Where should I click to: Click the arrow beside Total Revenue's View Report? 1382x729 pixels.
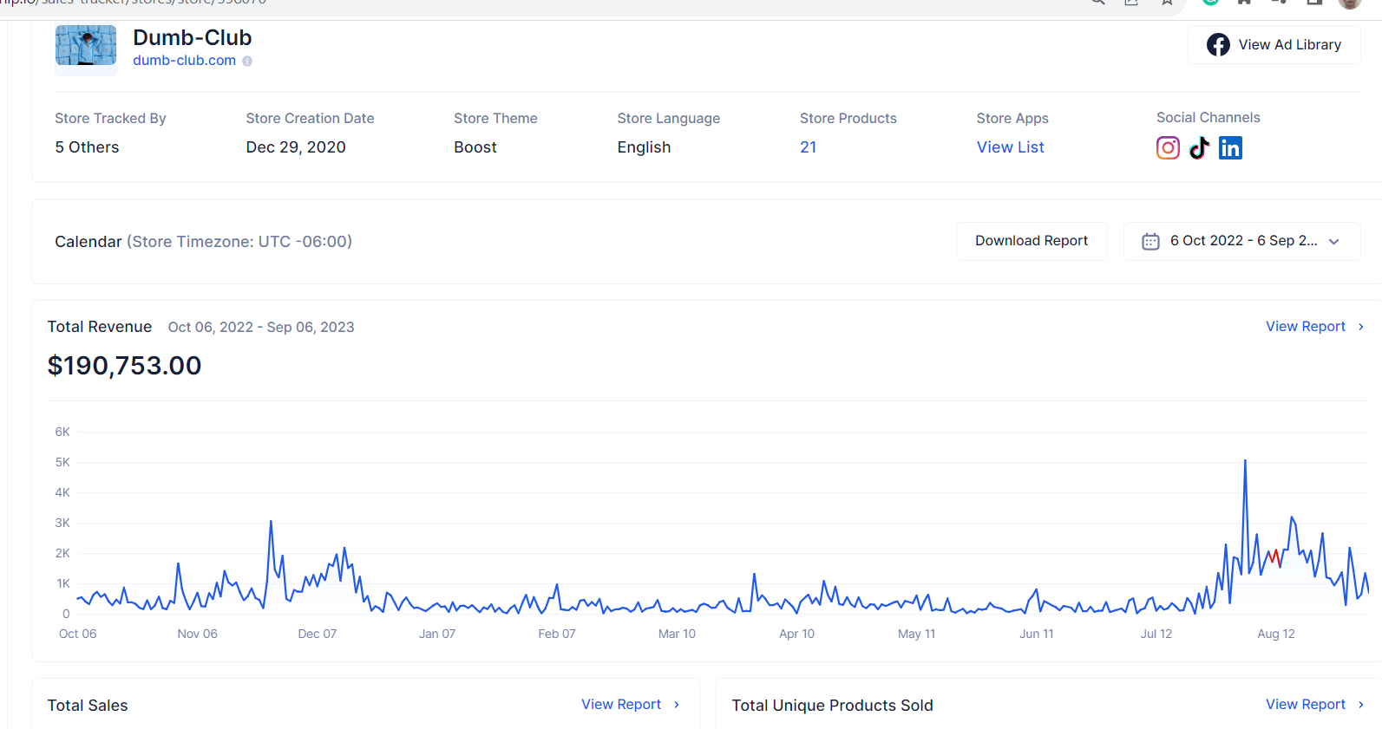tap(1361, 327)
